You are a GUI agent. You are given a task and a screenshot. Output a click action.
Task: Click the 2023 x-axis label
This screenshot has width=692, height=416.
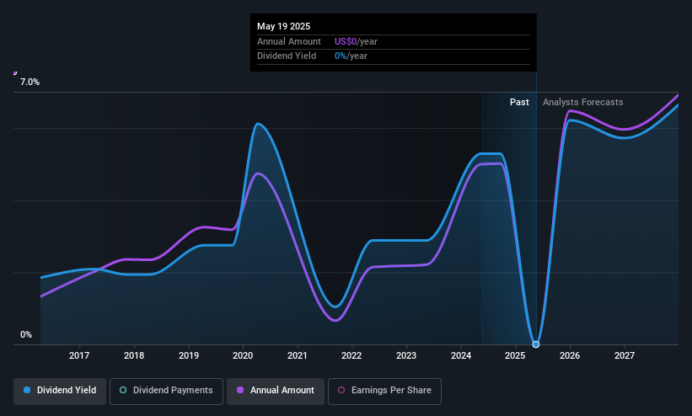point(406,355)
